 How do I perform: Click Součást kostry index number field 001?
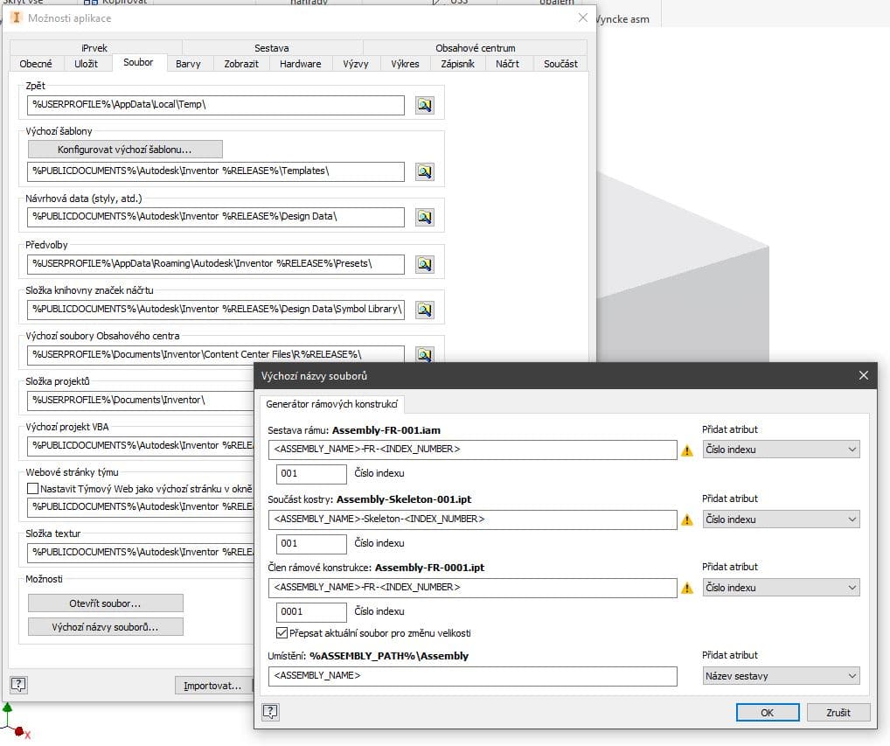tap(311, 543)
